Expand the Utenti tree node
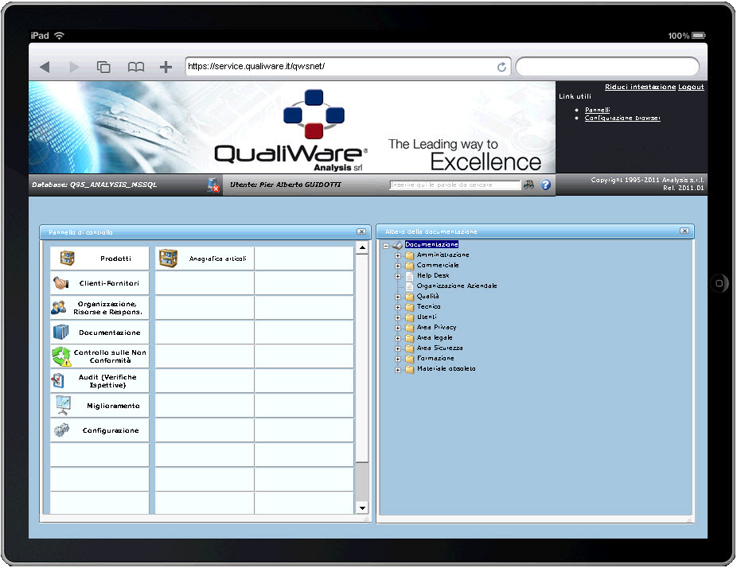 398,317
